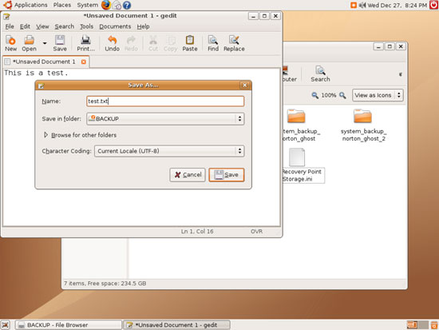Open the Places menu in top panel
Image resolution: width=439 pixels, height=330 pixels.
click(62, 5)
